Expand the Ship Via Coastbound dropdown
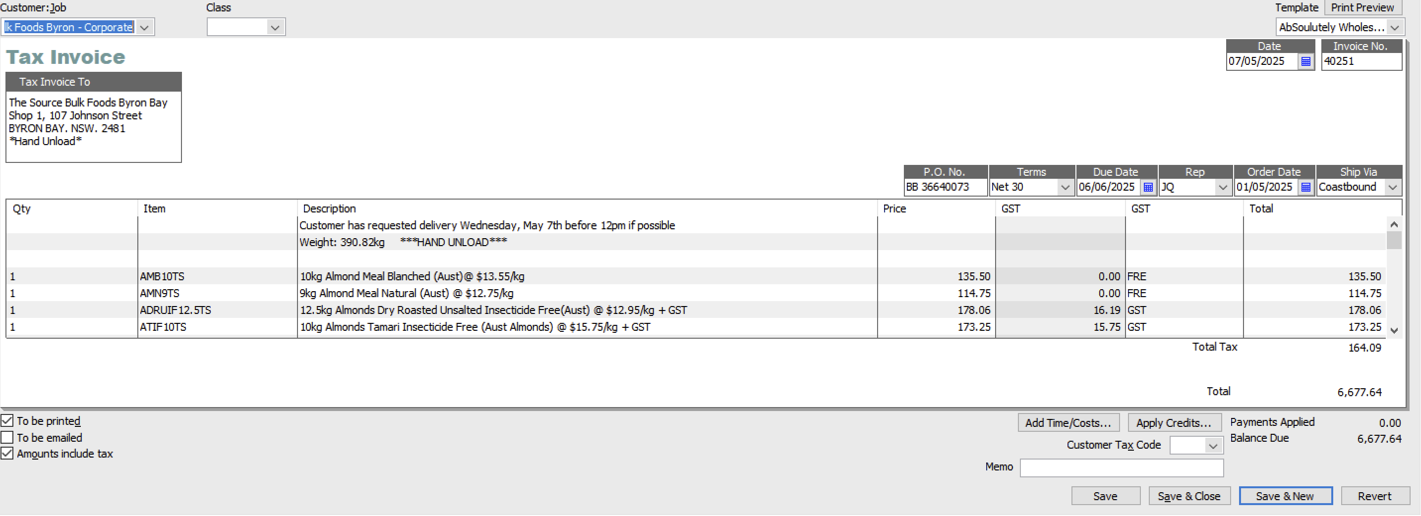Screen dimensions: 1421x516 pos(1393,187)
